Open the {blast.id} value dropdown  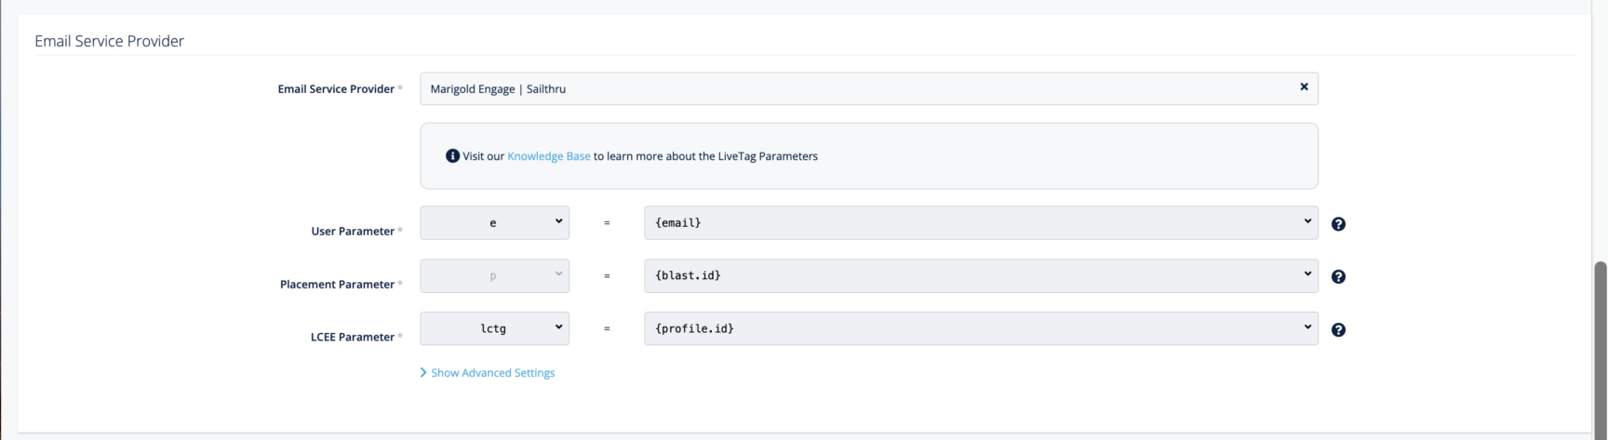(x=980, y=276)
